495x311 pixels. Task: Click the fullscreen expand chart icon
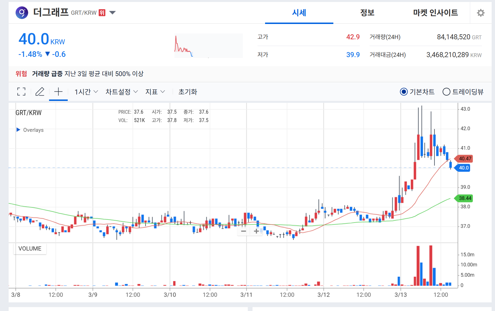point(21,92)
